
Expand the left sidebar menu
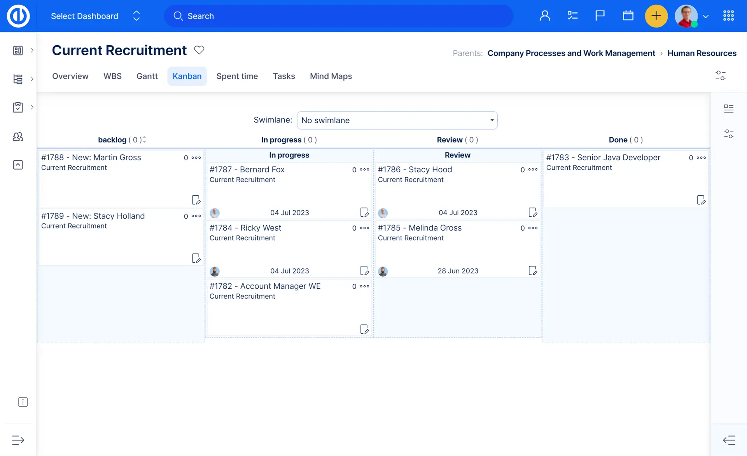point(18,440)
